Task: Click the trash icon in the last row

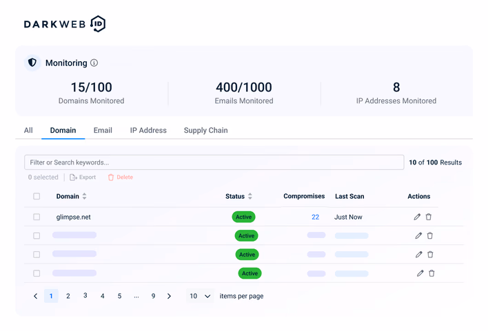Action: click(x=431, y=273)
